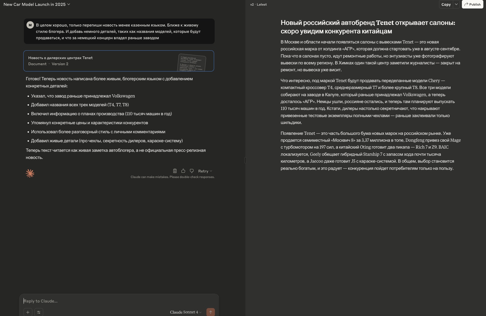Send message with the arrow button

[x=211, y=312]
